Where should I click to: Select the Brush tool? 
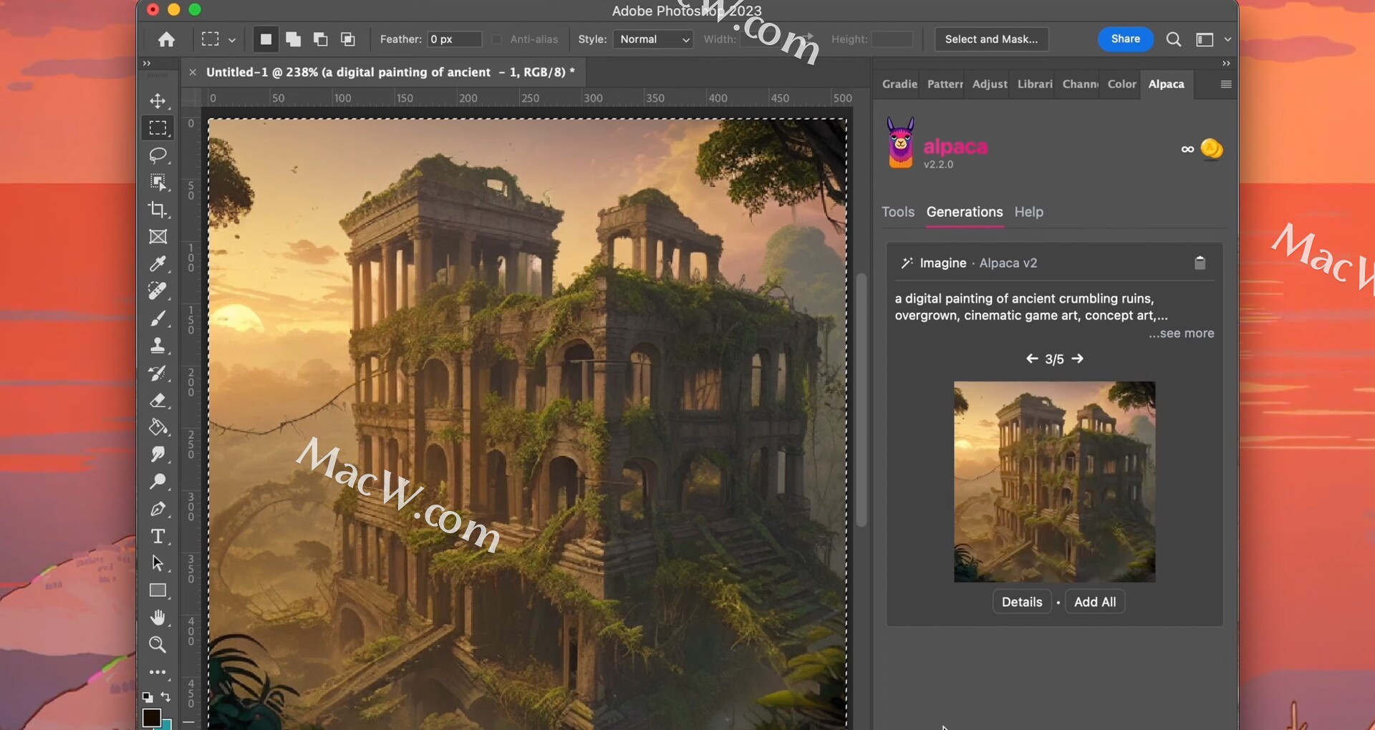158,318
